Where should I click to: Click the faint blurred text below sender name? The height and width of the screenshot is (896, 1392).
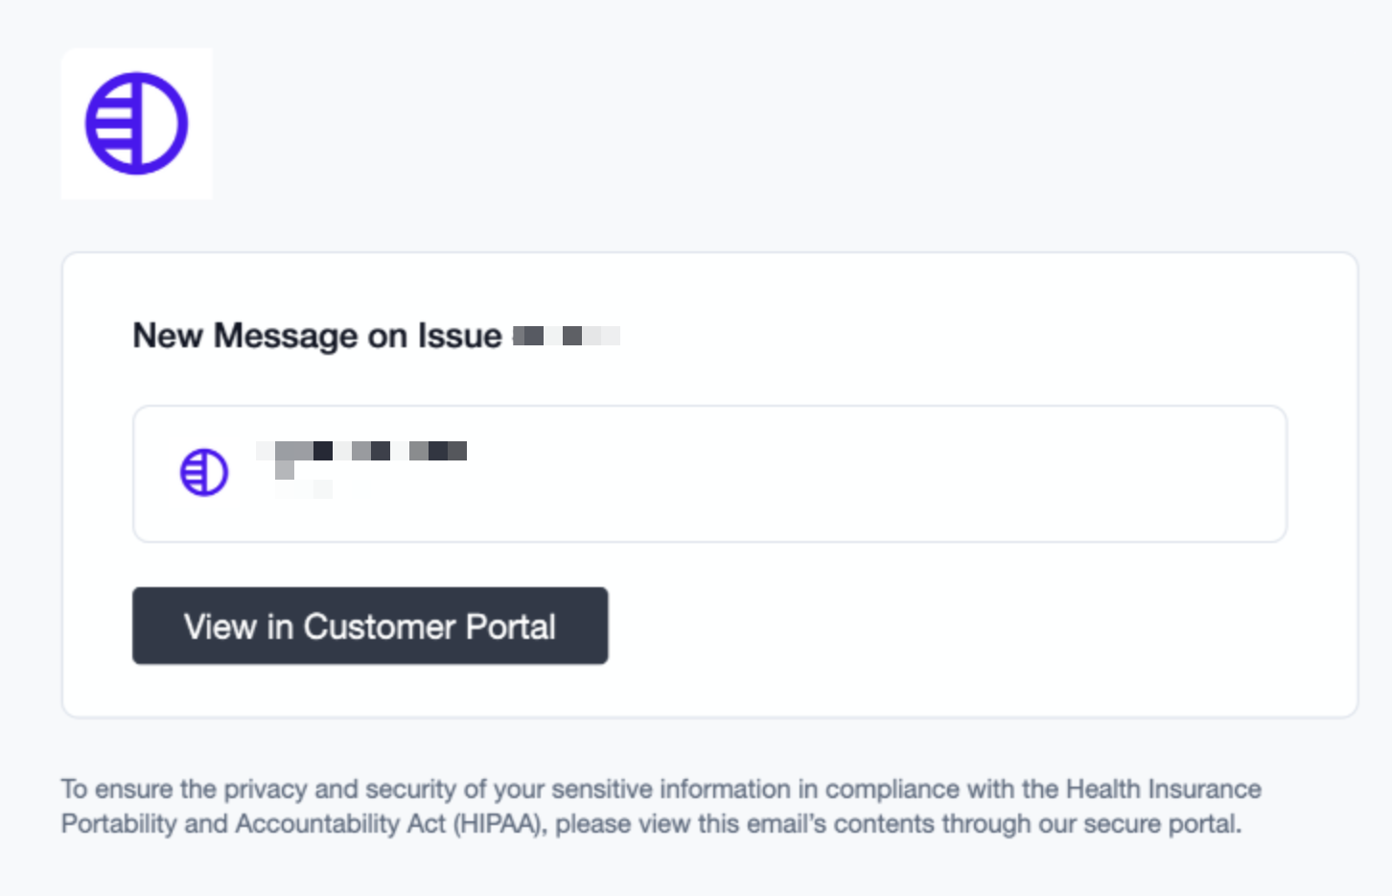[305, 489]
